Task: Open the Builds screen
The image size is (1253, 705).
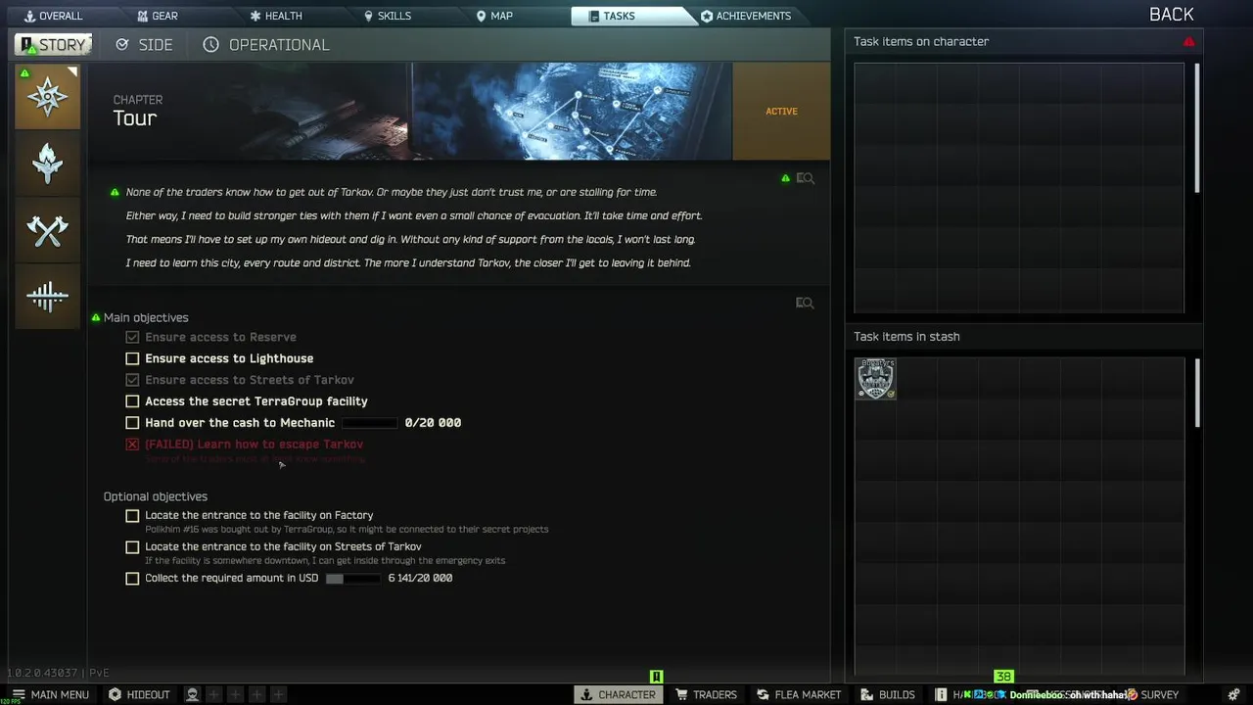Action: click(x=887, y=694)
